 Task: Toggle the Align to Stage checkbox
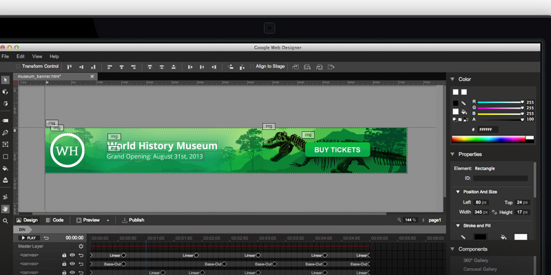(252, 67)
